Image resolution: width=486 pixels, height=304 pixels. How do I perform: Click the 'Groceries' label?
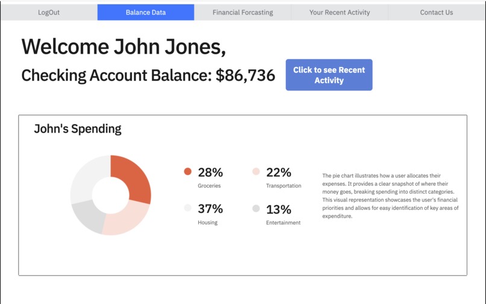coord(209,186)
